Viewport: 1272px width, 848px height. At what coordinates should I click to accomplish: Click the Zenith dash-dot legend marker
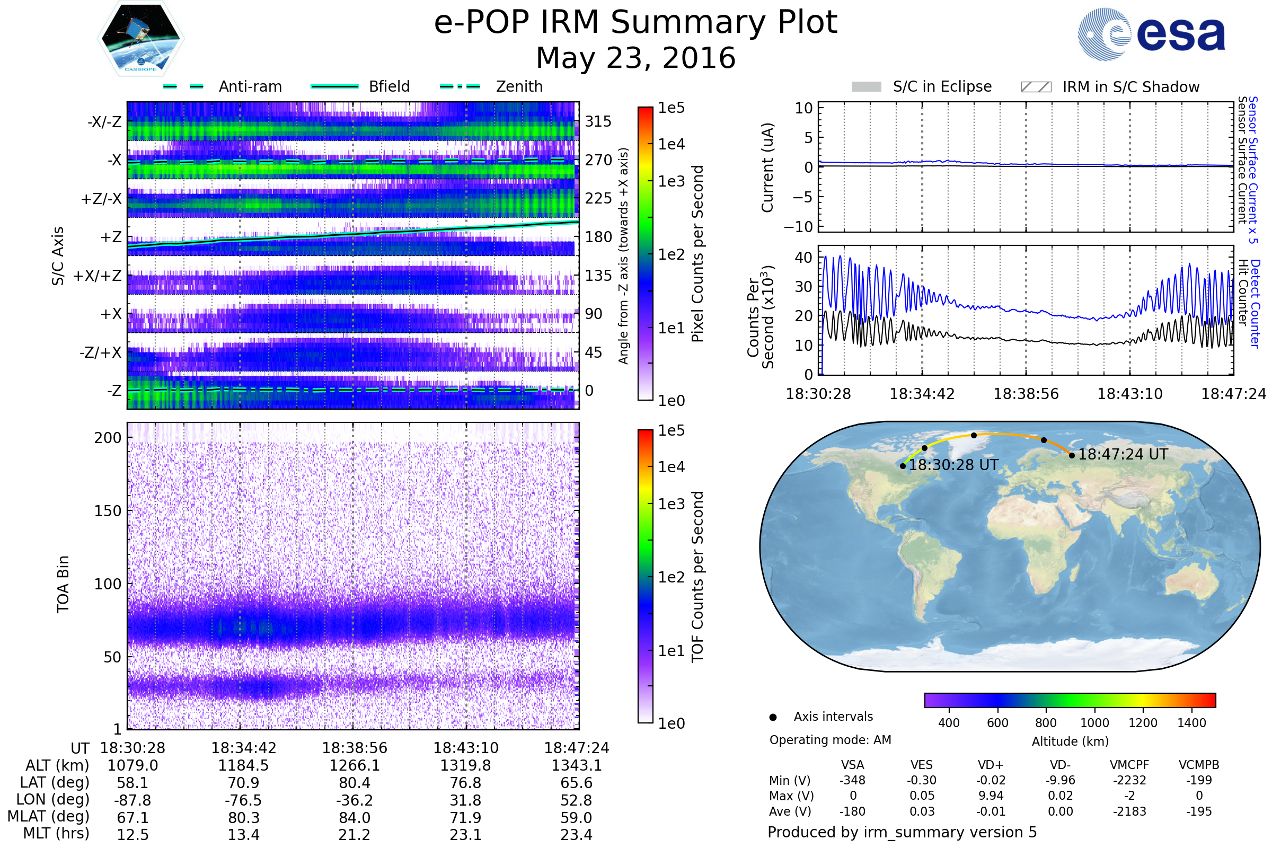click(x=460, y=86)
